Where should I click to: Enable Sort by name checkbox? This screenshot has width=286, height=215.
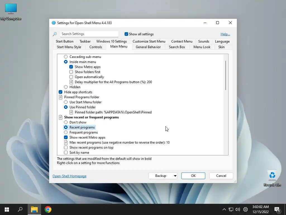[x=66, y=153]
